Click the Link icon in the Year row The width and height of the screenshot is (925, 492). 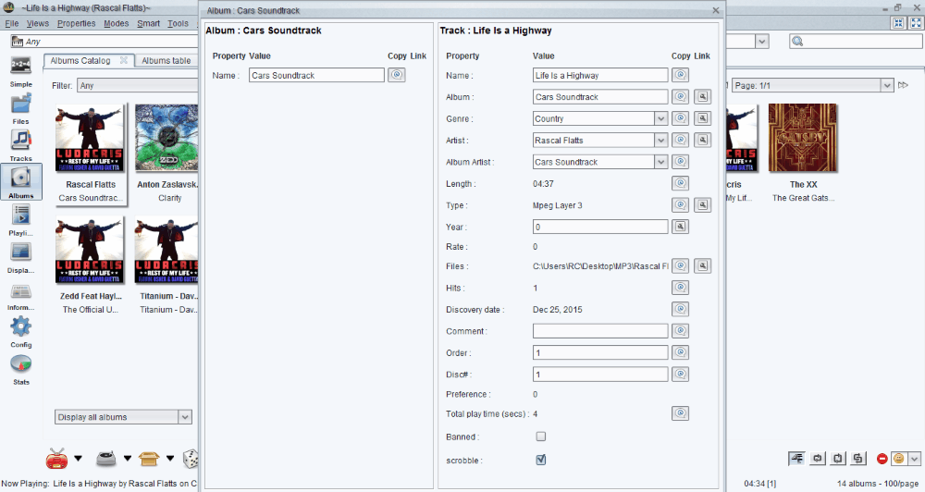(680, 227)
